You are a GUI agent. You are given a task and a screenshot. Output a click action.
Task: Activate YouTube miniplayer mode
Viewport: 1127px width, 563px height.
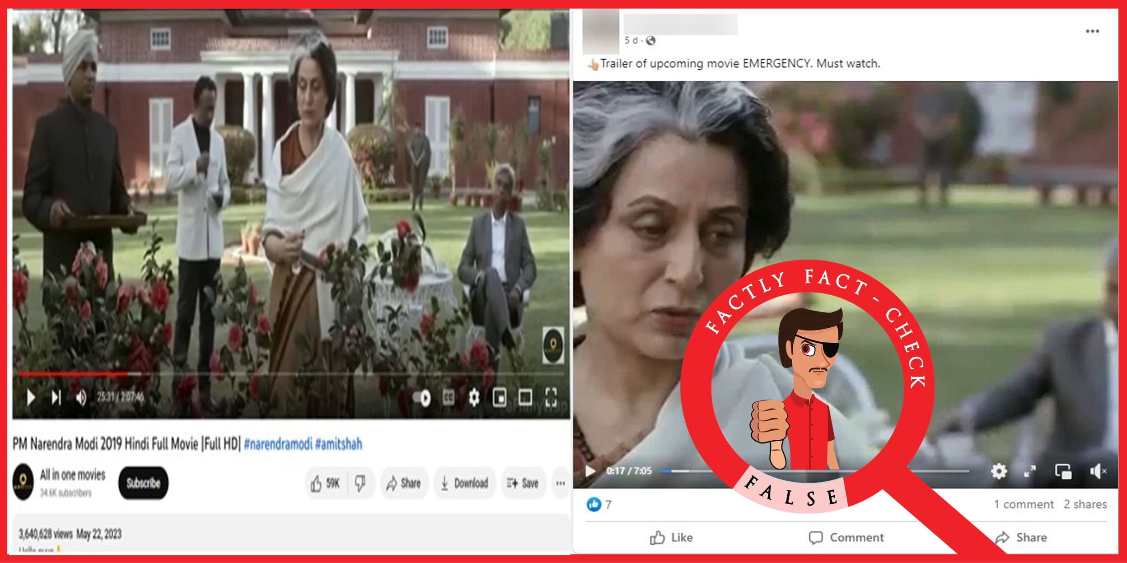point(499,398)
